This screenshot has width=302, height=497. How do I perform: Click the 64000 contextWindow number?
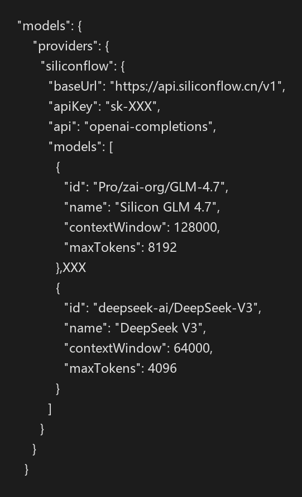pyautogui.click(x=192, y=348)
